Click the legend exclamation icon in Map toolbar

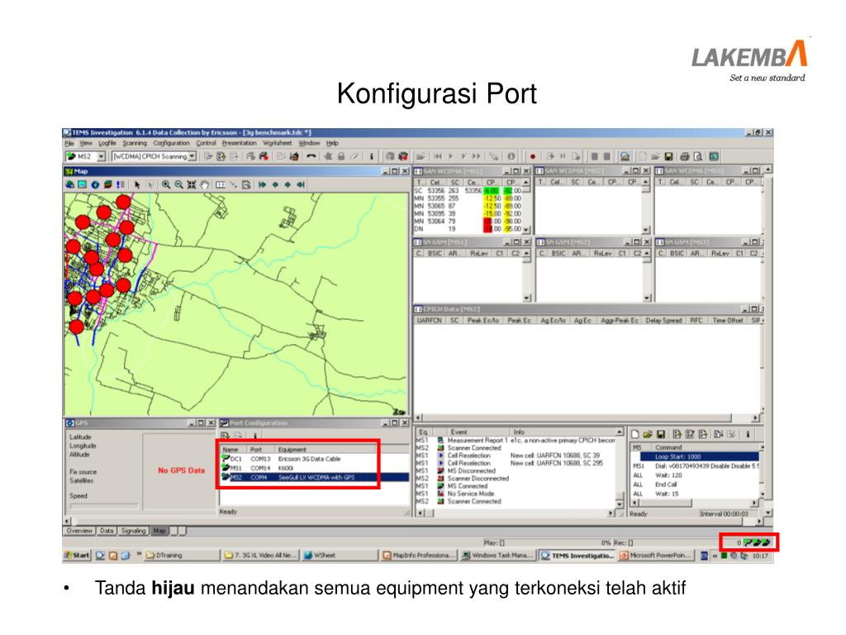(x=121, y=184)
